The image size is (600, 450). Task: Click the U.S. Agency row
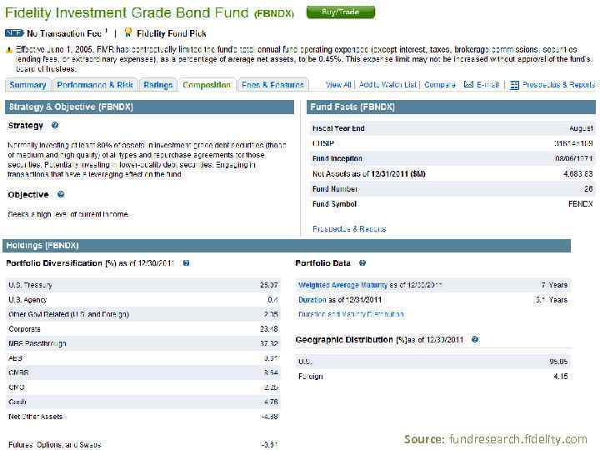143,300
